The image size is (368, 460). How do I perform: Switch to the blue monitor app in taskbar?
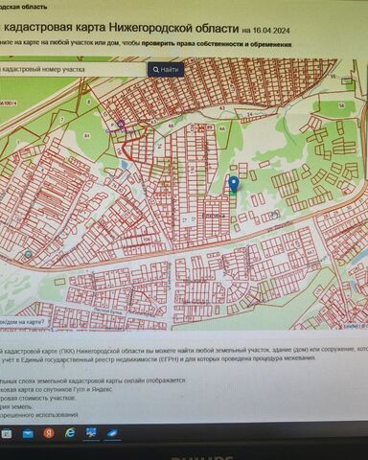pyautogui.click(x=91, y=432)
